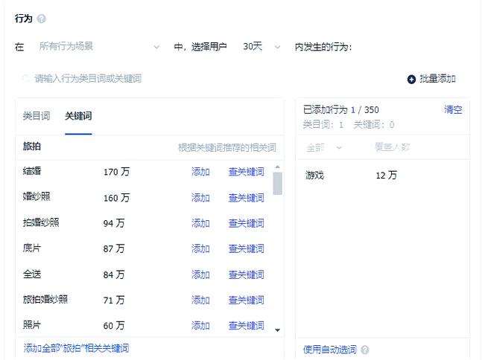488x360 pixels.
Task: Click the 84 万 value for 全送
Action: click(114, 275)
